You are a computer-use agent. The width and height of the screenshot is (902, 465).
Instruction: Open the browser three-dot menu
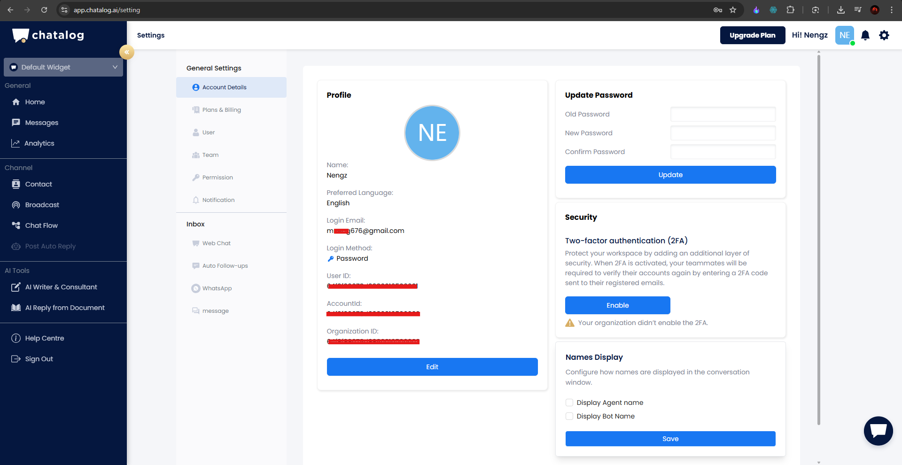click(892, 10)
